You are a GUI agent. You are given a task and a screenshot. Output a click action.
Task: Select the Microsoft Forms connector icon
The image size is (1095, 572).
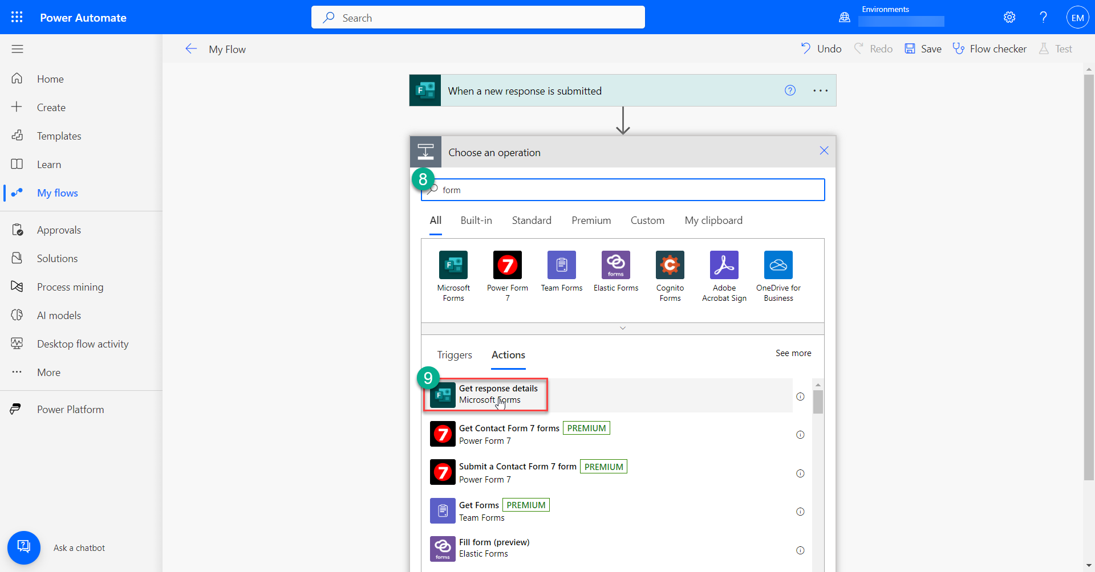coord(453,265)
